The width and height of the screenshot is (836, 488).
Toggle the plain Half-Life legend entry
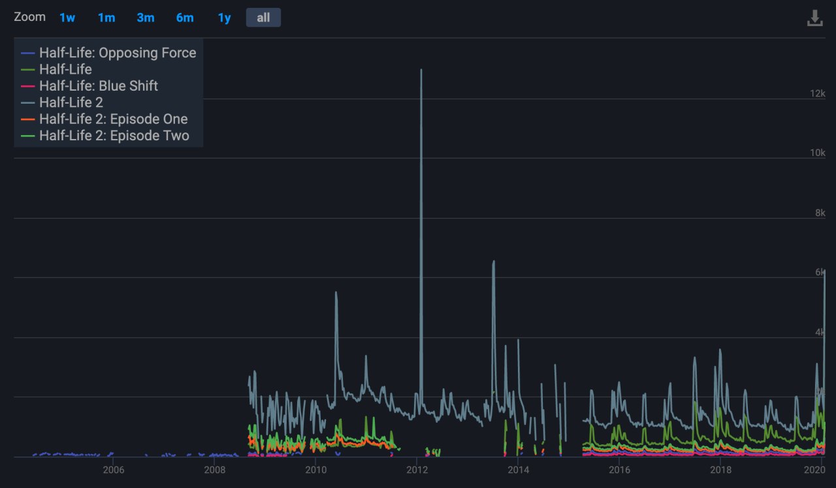click(x=56, y=69)
